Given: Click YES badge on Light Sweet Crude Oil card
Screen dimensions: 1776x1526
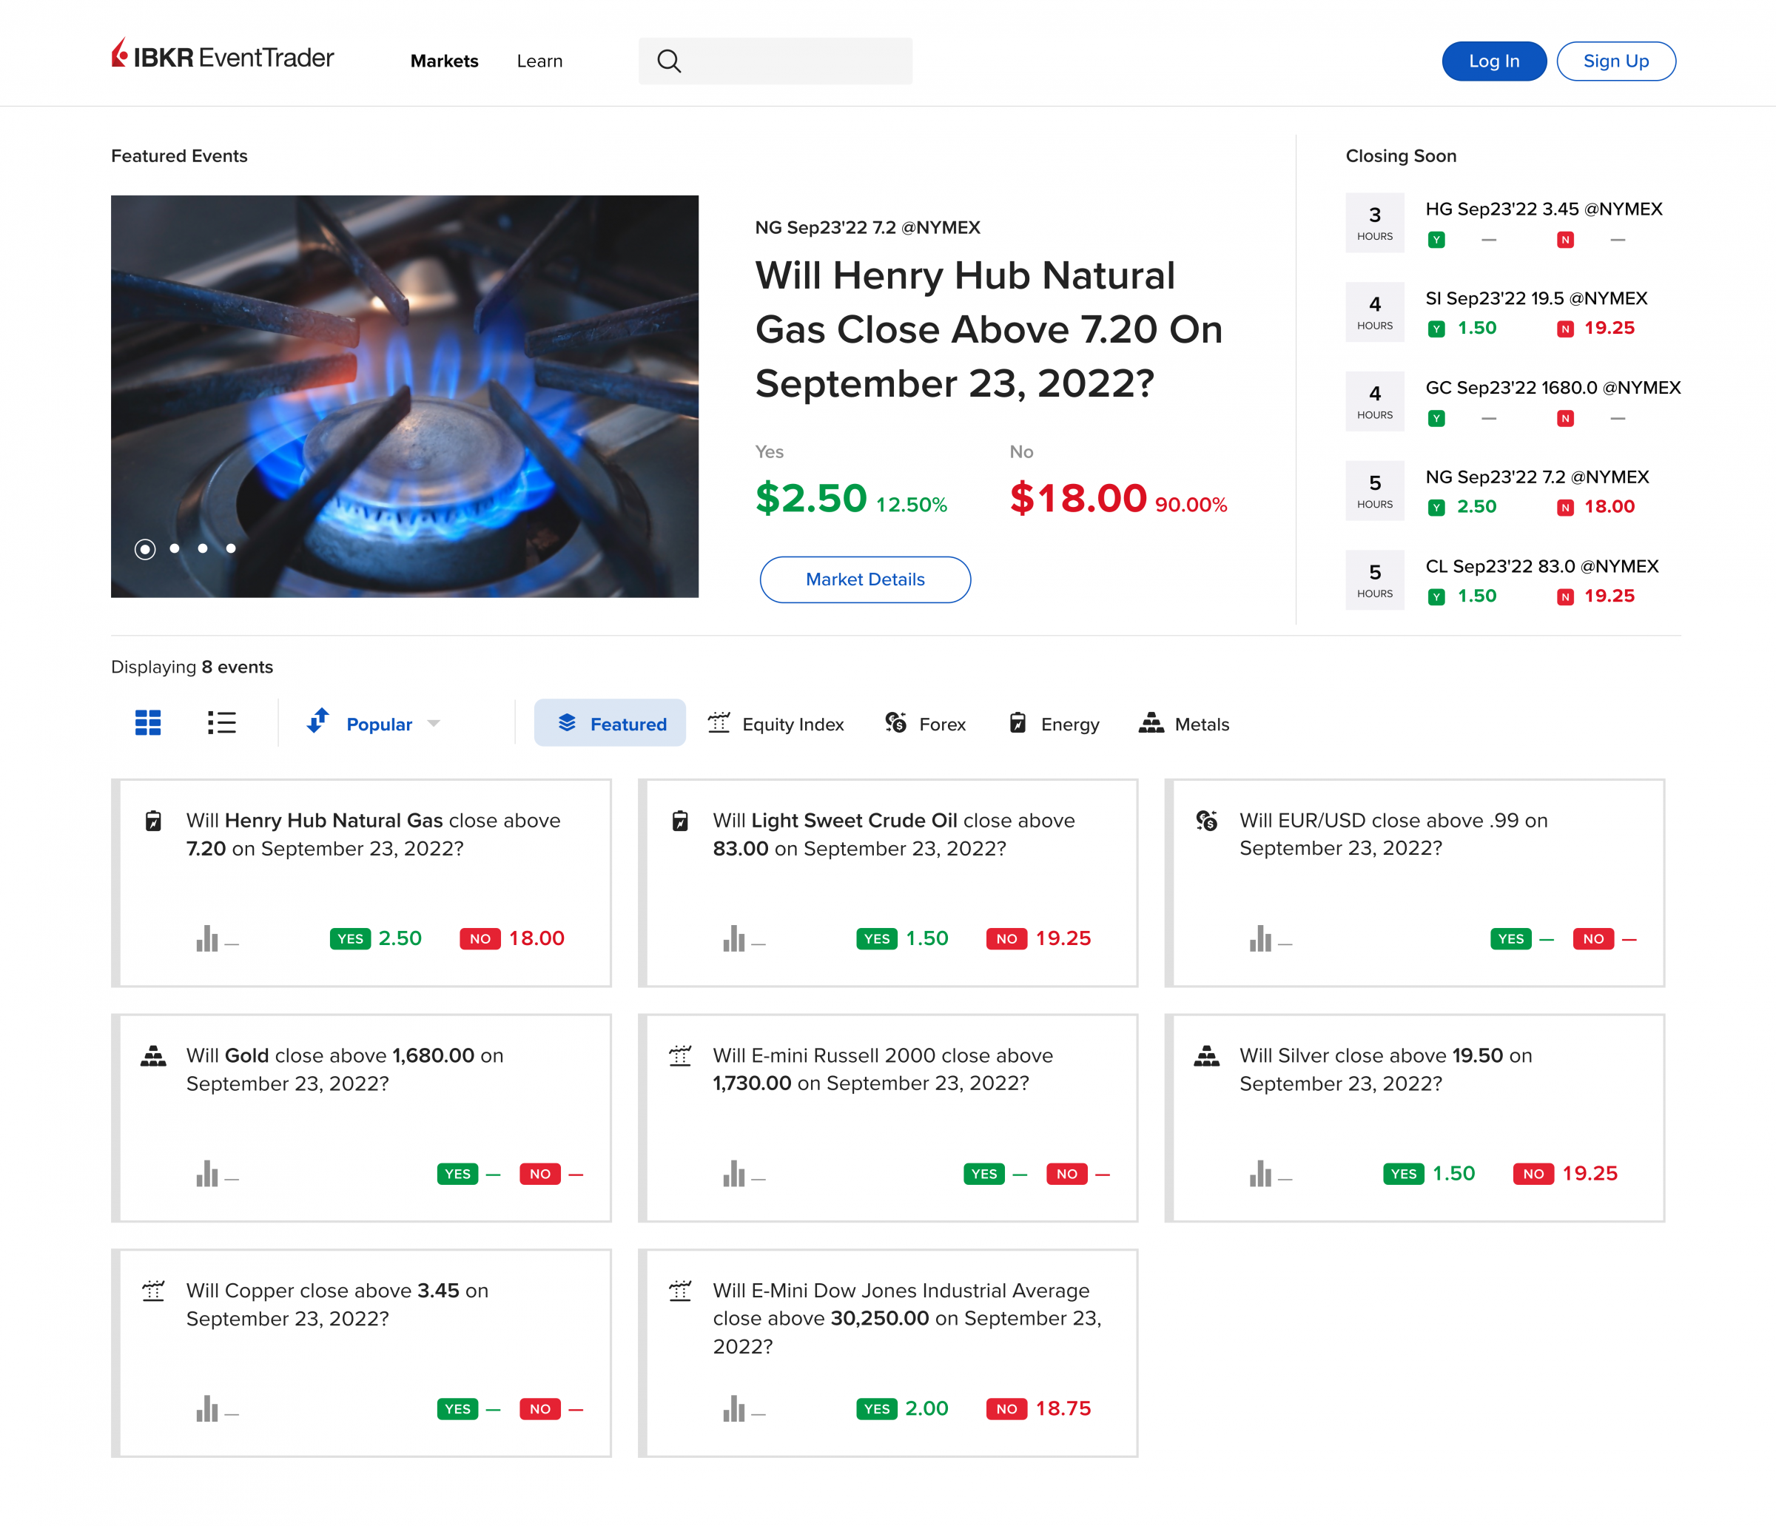Looking at the screenshot, I should 877,938.
